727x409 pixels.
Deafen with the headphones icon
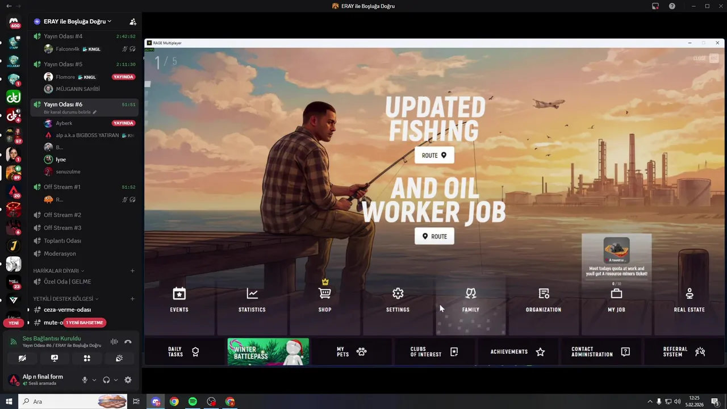[x=106, y=380]
